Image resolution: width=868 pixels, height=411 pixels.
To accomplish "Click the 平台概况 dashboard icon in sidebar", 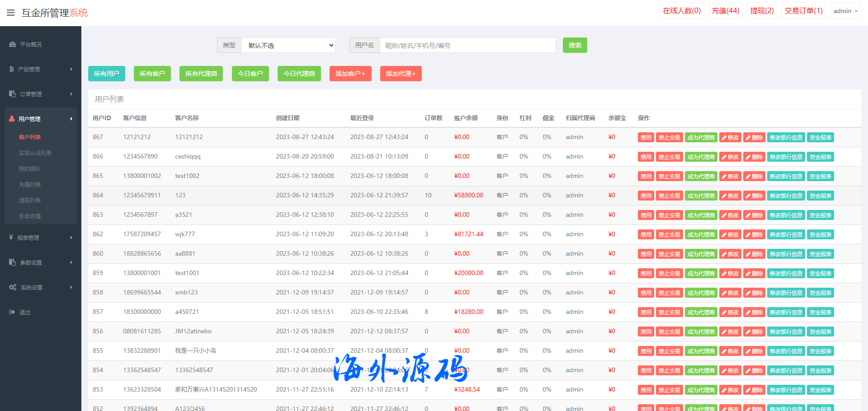I will coord(12,45).
